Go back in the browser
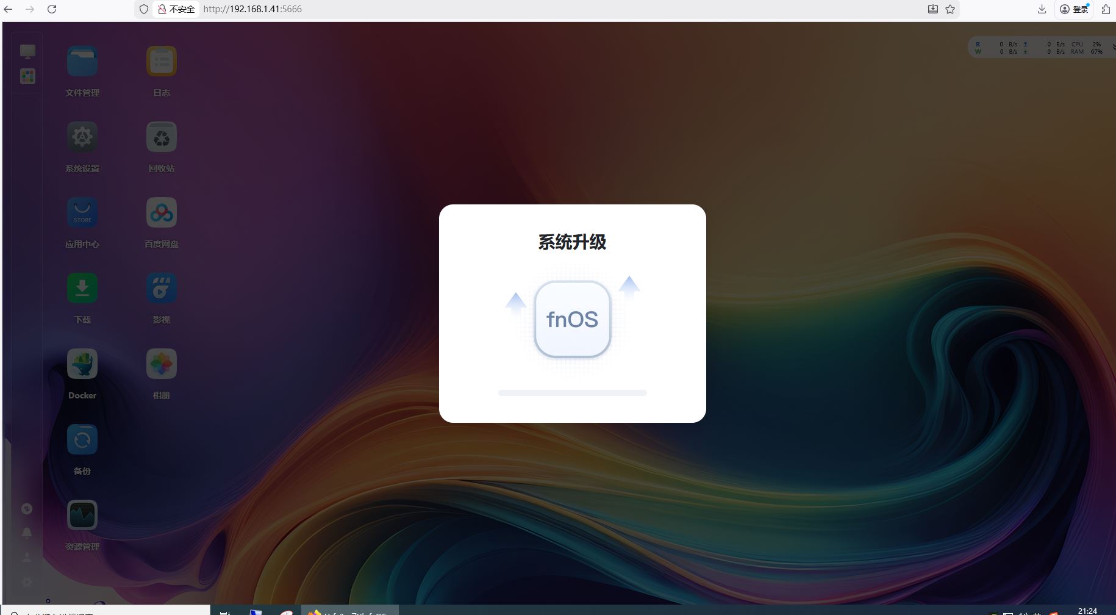This screenshot has height=615, width=1116. [x=8, y=9]
